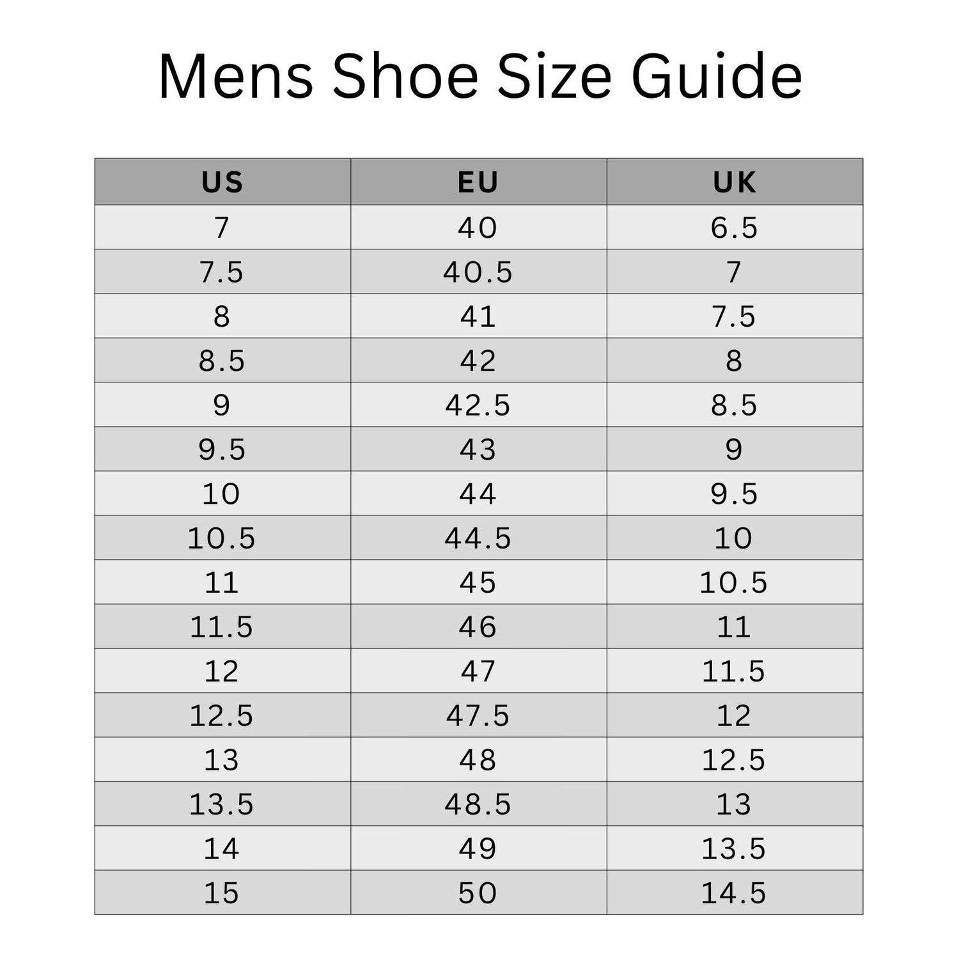The height and width of the screenshot is (959, 959).
Task: Select EU size 40.5 cell
Action: (478, 272)
